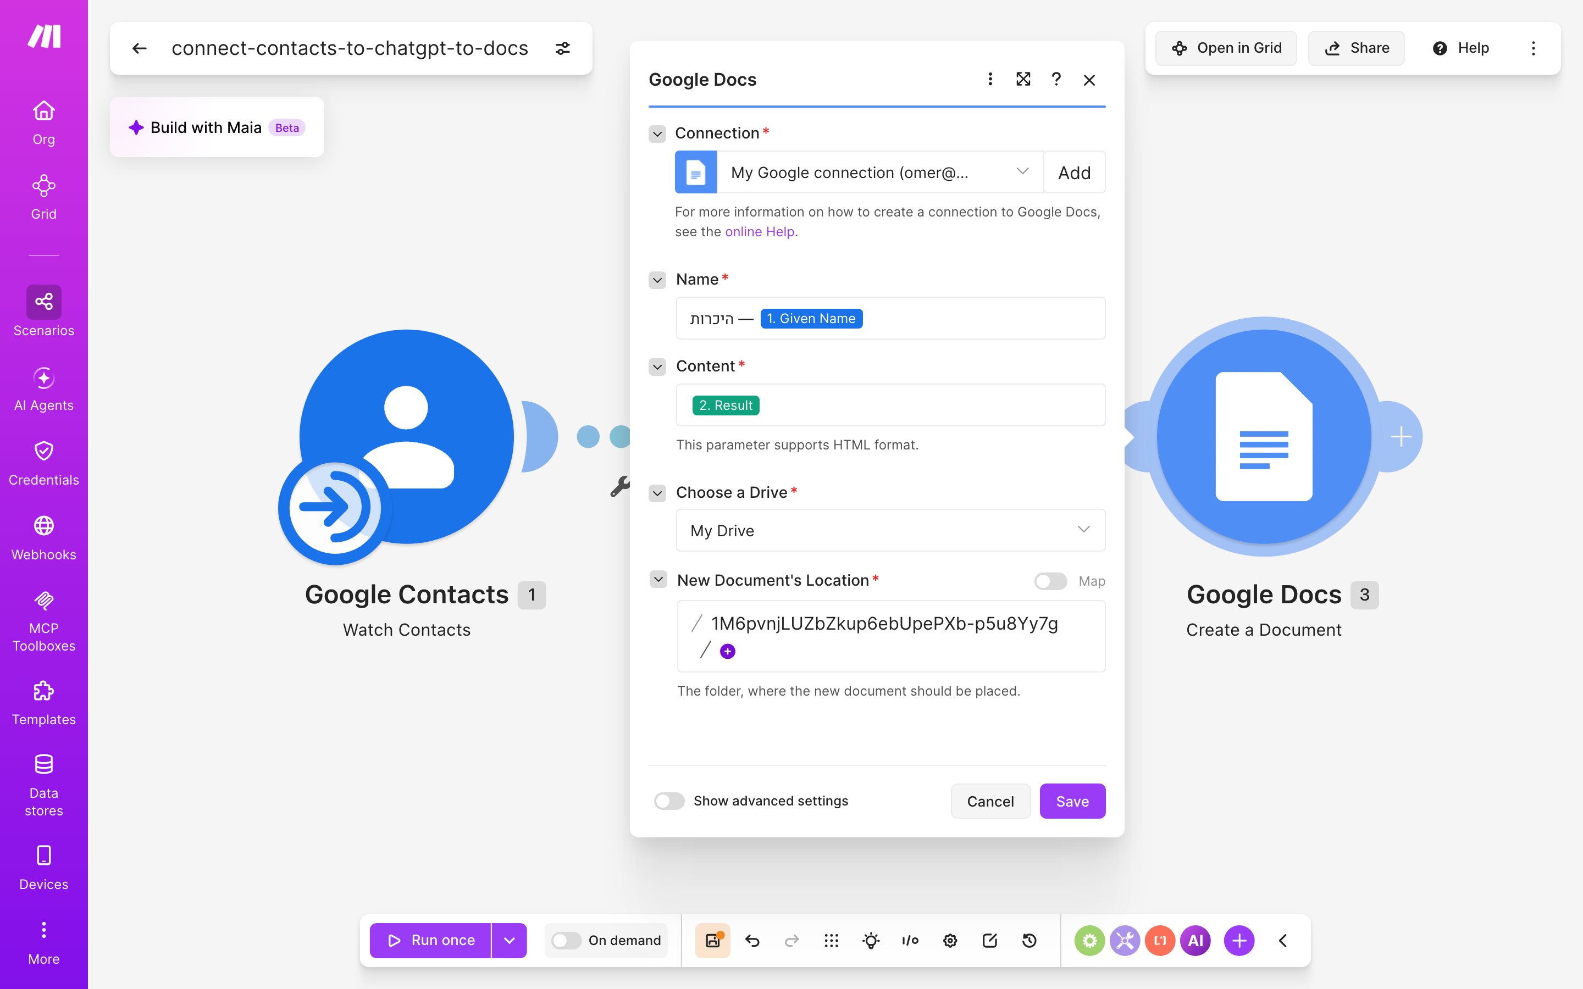Collapse the Name field chevron

tap(657, 280)
